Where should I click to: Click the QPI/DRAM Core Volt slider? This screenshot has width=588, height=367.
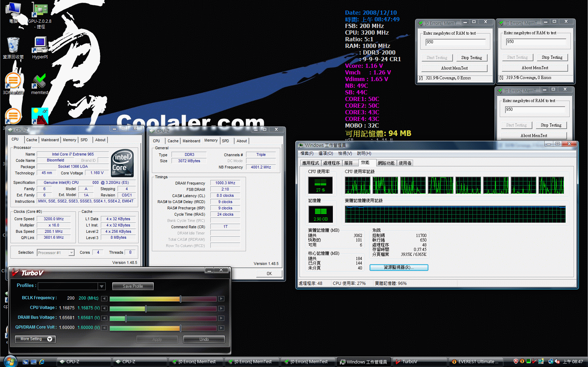coord(163,328)
